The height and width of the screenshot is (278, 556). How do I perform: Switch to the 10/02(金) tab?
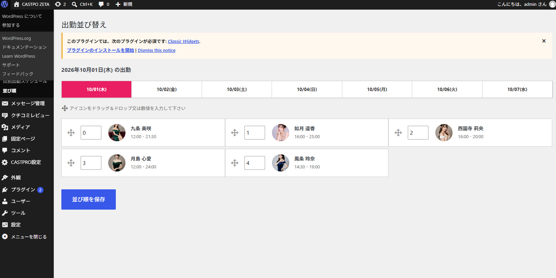tap(167, 89)
